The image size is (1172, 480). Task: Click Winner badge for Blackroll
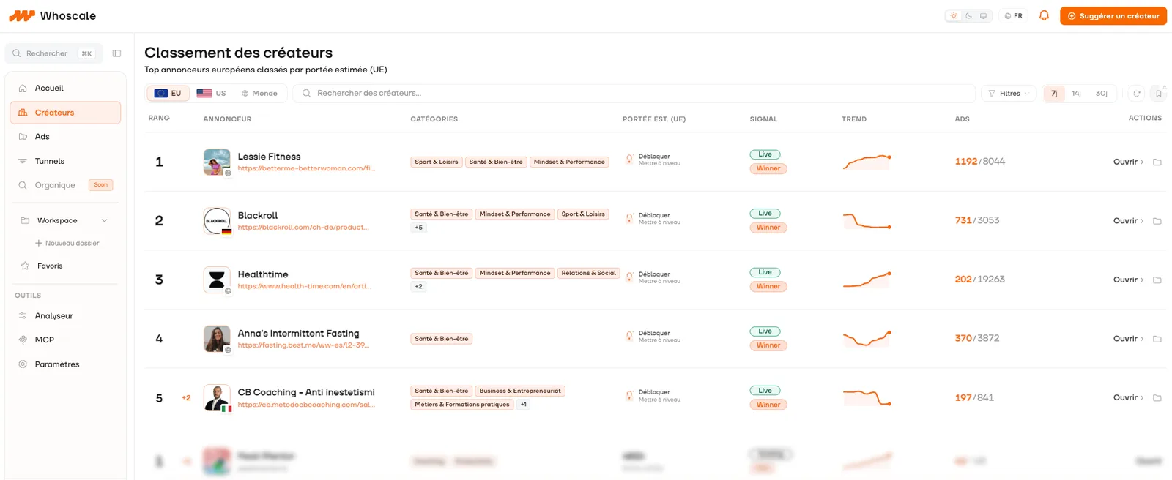(768, 228)
